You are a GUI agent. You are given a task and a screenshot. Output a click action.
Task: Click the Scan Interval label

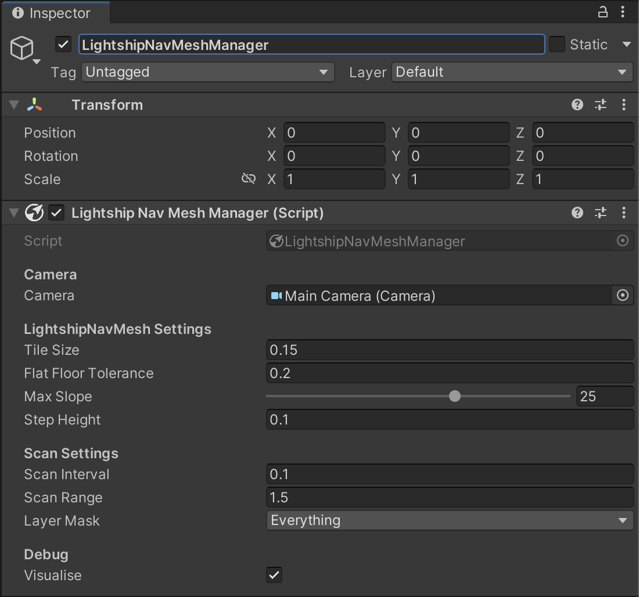[x=67, y=474]
